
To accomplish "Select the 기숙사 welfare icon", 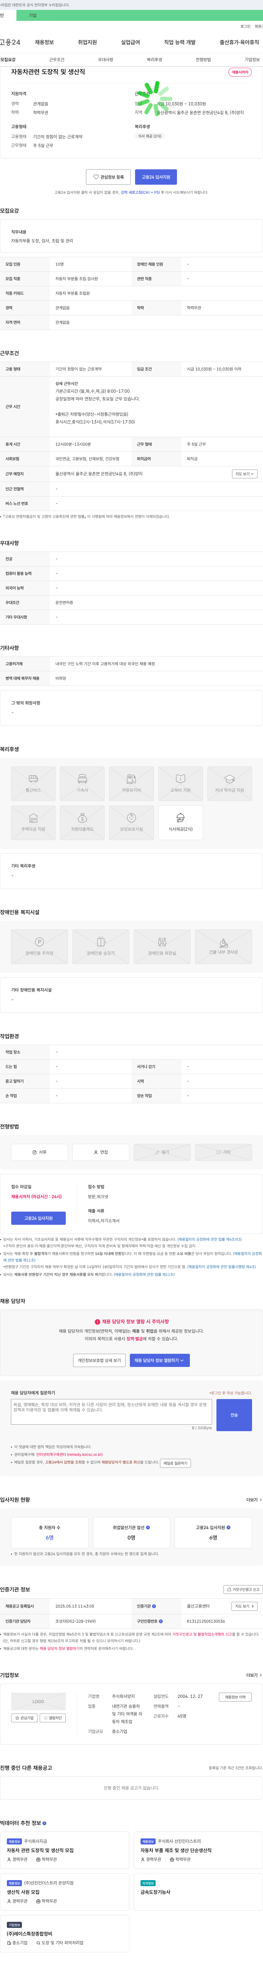I will (82, 784).
